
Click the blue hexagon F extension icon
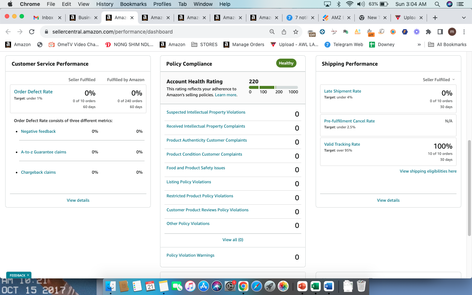click(405, 32)
